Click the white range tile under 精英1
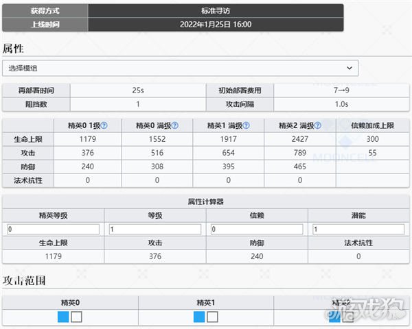 (x=212, y=317)
